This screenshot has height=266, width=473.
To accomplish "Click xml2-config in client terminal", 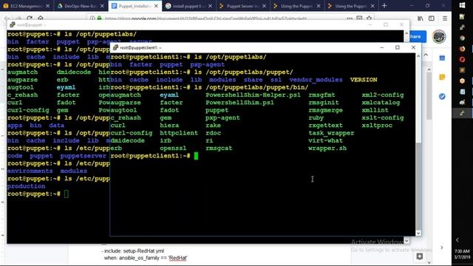I will pyautogui.click(x=383, y=95).
